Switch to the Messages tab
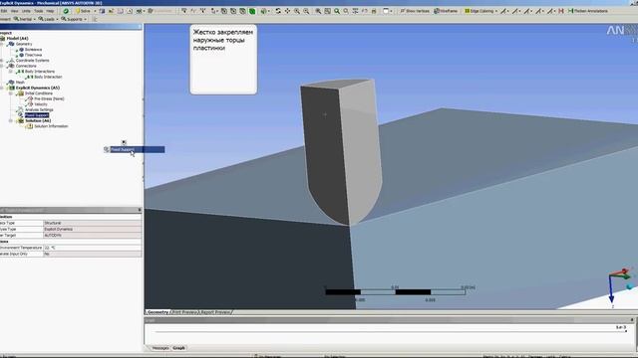The height and width of the screenshot is (358, 638). [160, 348]
